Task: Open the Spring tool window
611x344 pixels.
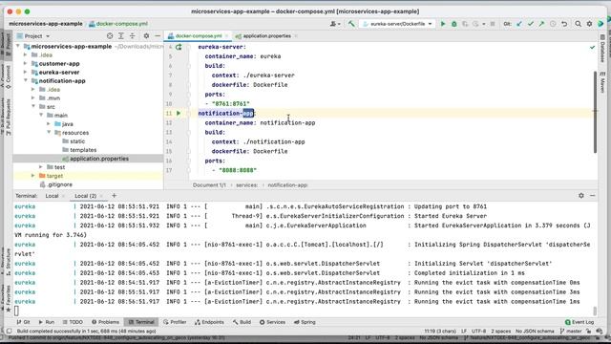Action: pos(305,322)
